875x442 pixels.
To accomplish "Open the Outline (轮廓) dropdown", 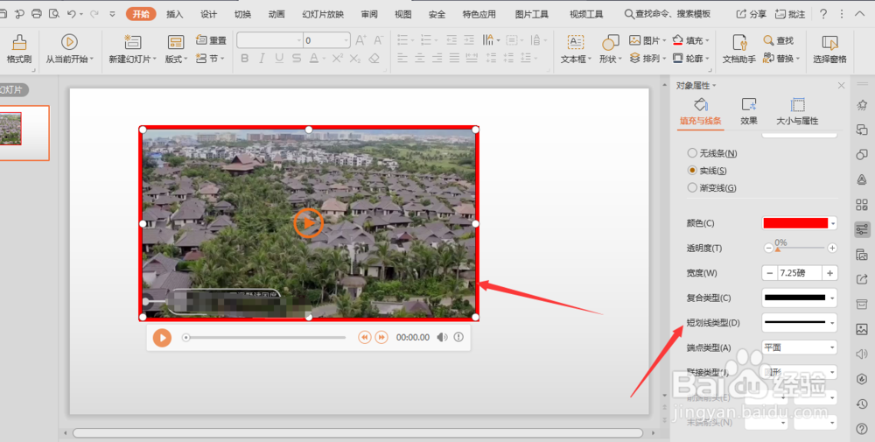I will coord(691,58).
